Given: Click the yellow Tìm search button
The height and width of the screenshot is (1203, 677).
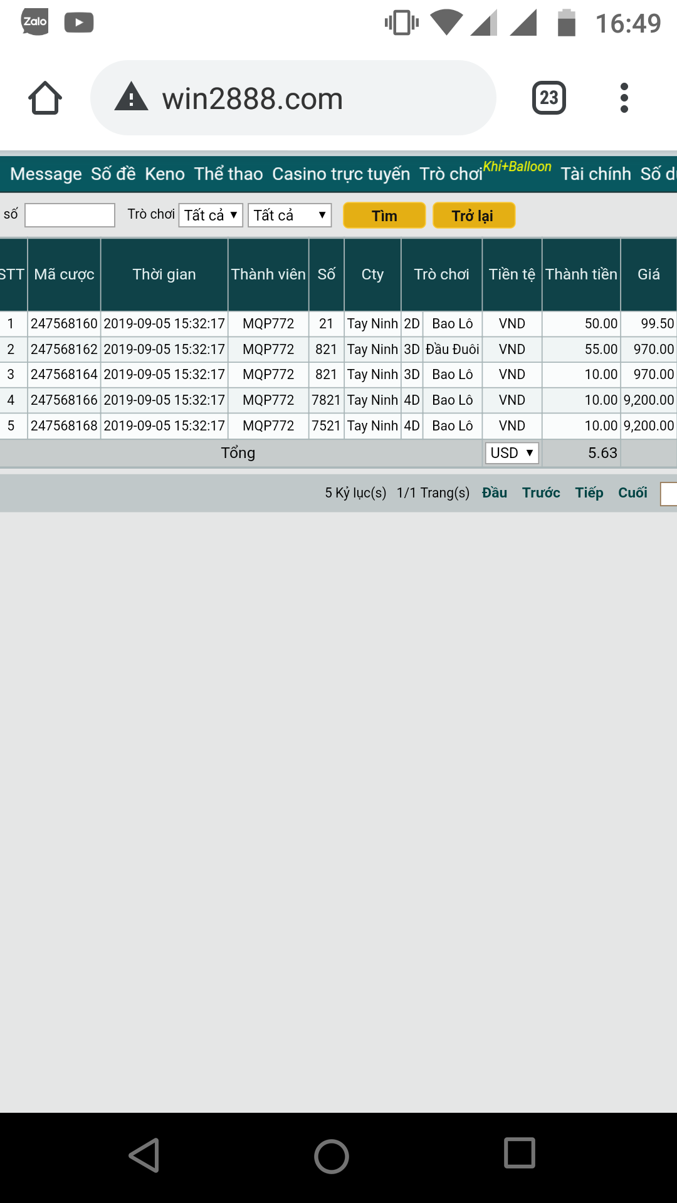Looking at the screenshot, I should coord(384,216).
